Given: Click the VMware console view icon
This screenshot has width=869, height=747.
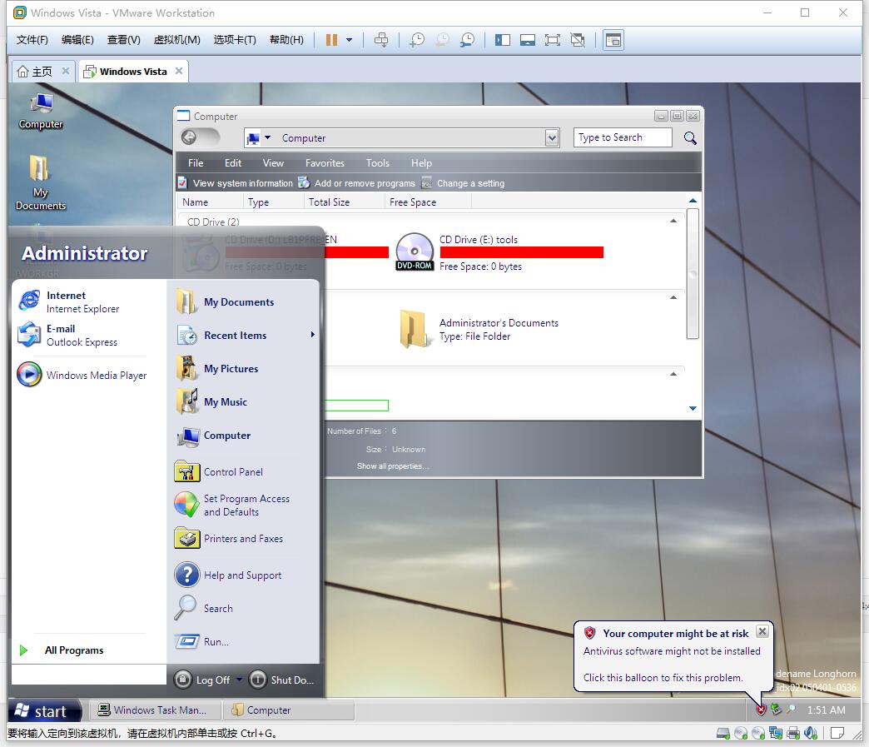Looking at the screenshot, I should coord(613,40).
